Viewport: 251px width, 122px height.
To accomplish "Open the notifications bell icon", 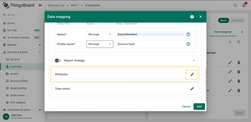I will (x=244, y=5).
